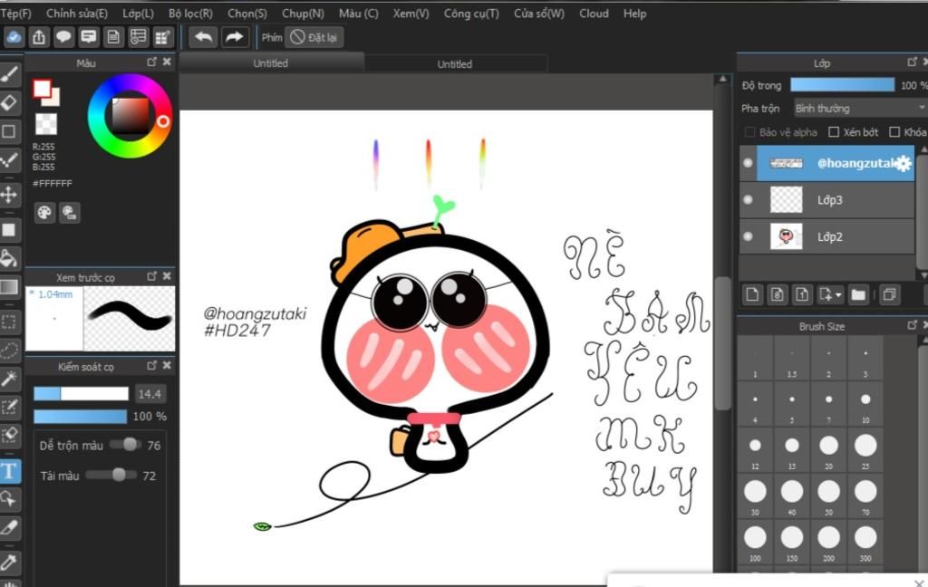Choose the Bucket fill tool

point(9,258)
